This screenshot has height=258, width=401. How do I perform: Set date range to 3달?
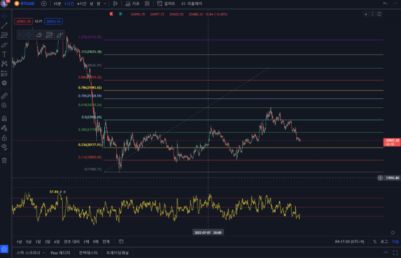47,241
